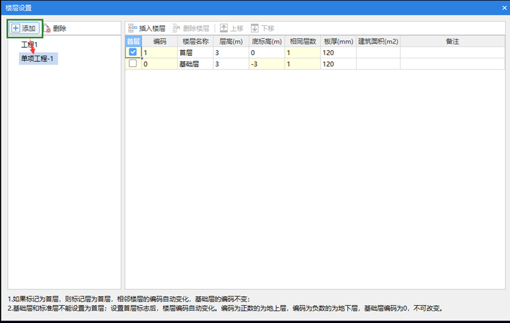510x323 pixels.
Task: Click the 底标高 cell showing -3
Action: [266, 63]
